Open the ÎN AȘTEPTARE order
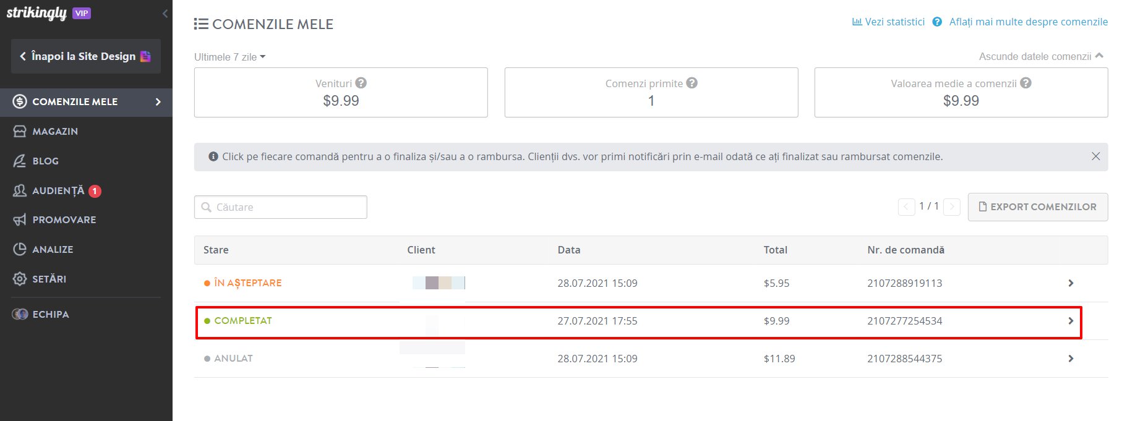Image resolution: width=1122 pixels, height=421 pixels. 651,283
